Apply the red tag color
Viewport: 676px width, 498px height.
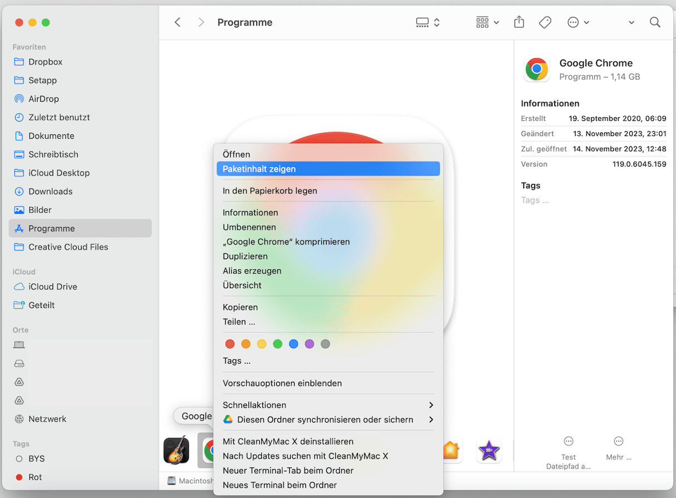tap(230, 344)
